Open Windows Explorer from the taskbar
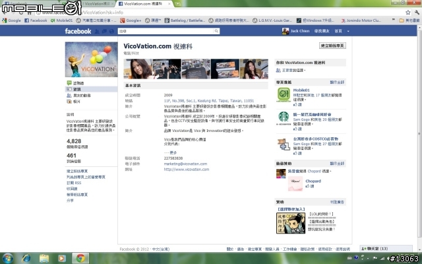 tap(44, 258)
